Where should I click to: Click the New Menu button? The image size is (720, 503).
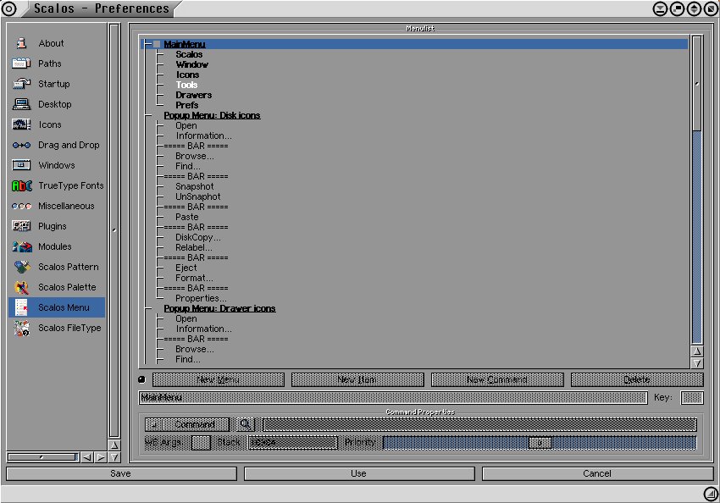[218, 379]
